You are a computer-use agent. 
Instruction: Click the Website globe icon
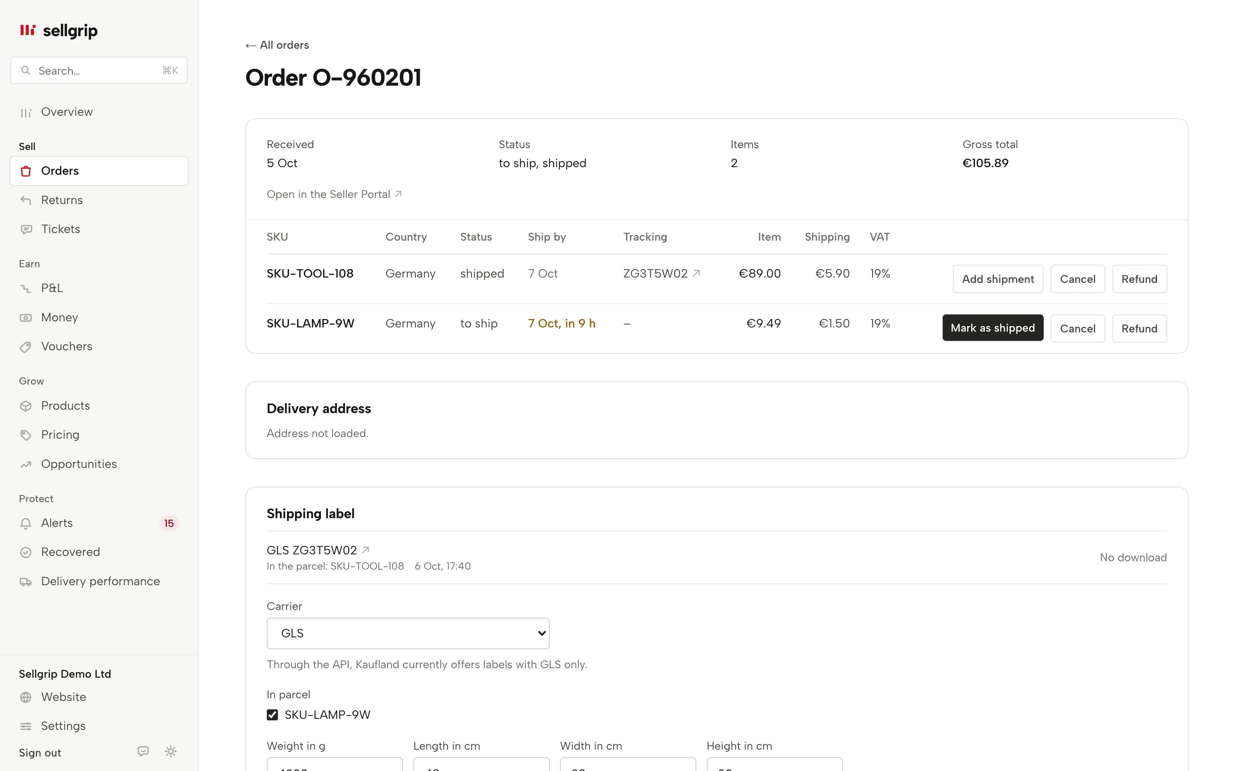[x=26, y=697]
